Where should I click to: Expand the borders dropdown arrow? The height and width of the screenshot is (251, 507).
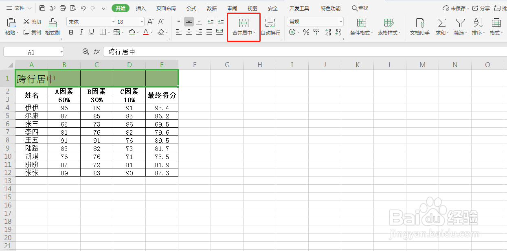click(109, 33)
